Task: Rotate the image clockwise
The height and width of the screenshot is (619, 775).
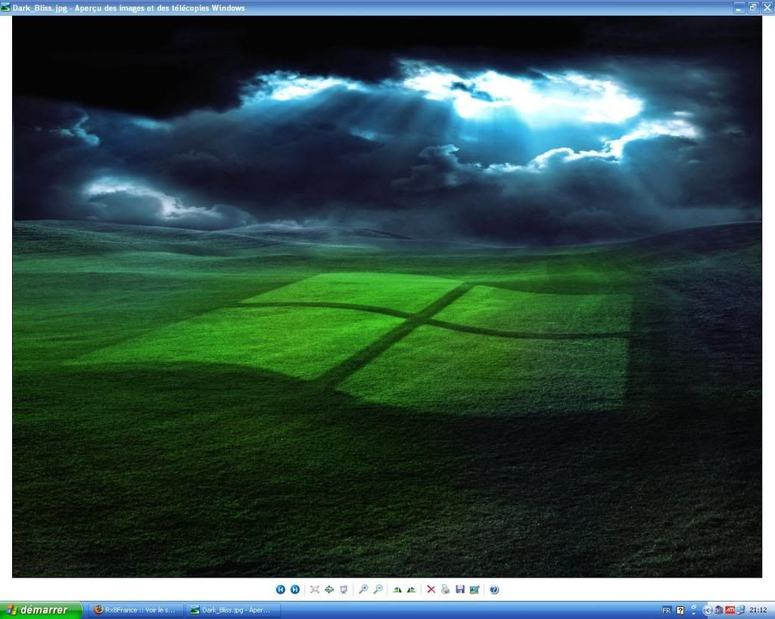Action: click(x=397, y=590)
